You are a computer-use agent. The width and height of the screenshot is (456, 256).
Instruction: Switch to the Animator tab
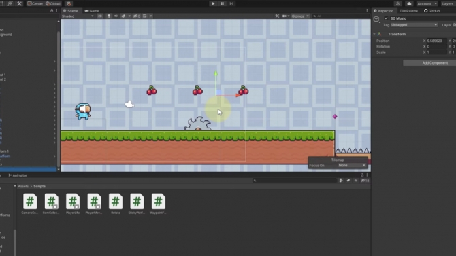click(18, 175)
